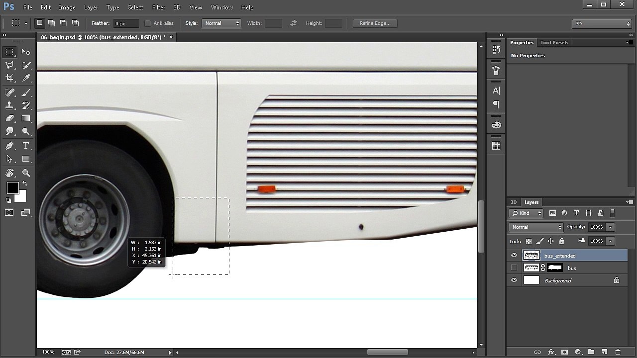Click the Add layer style fx icon

[551, 352]
